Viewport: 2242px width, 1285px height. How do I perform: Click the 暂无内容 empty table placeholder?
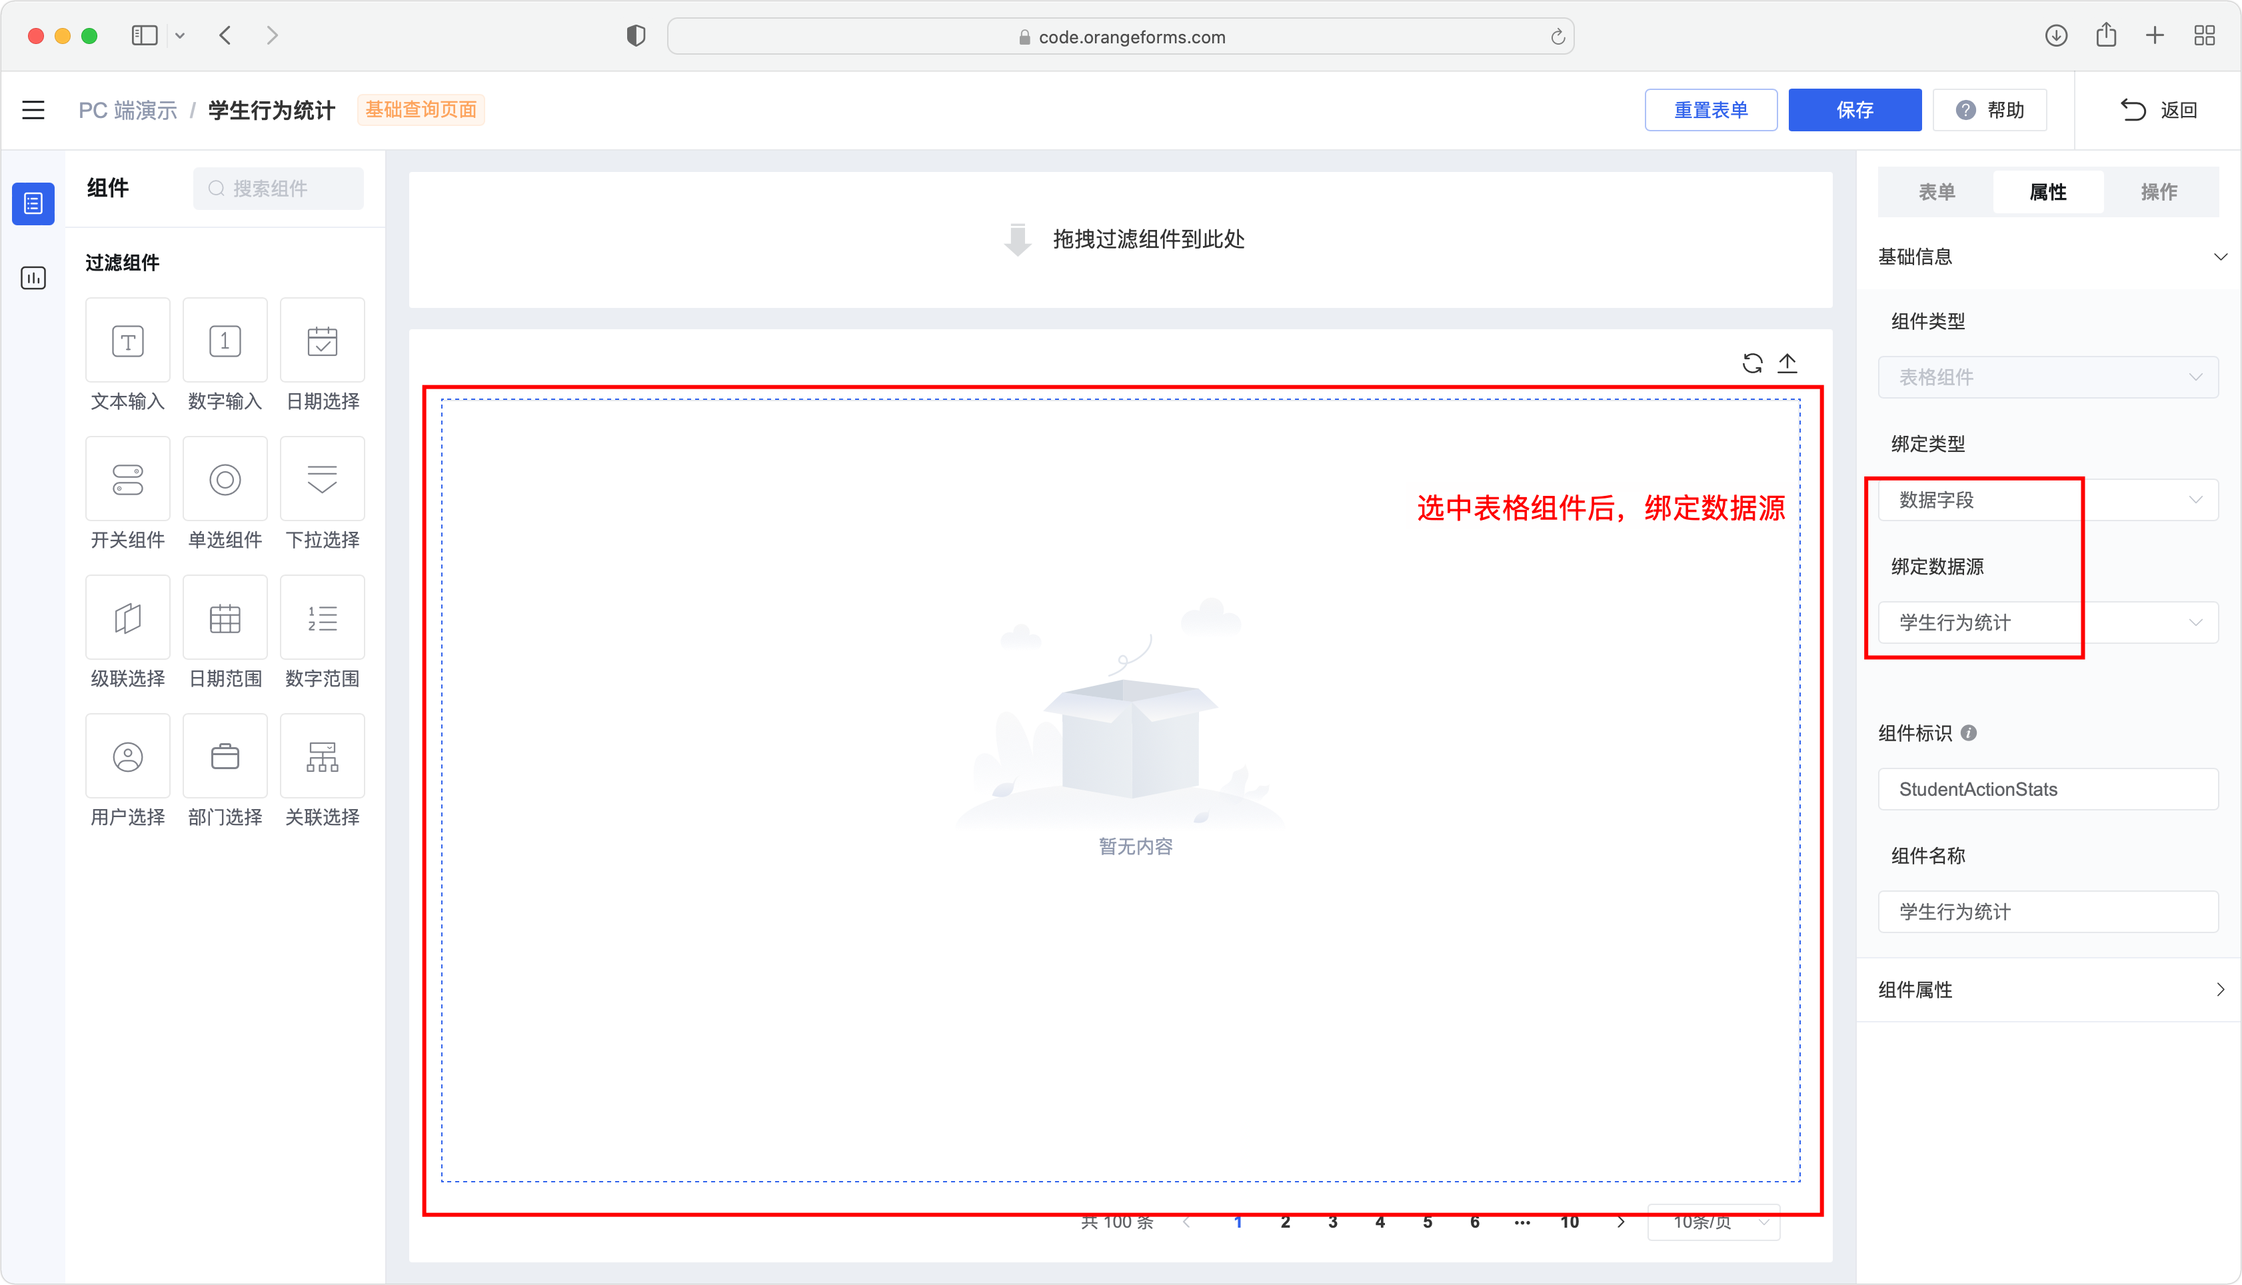1136,846
